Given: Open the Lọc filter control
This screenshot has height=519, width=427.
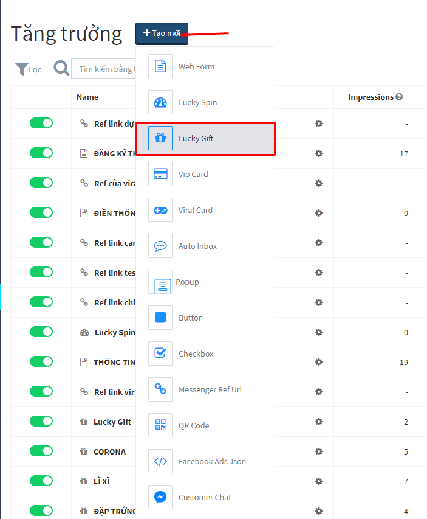Looking at the screenshot, I should [x=29, y=69].
